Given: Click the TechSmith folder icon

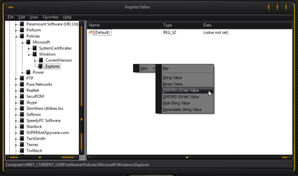Looking at the screenshot, I should [x=22, y=139].
